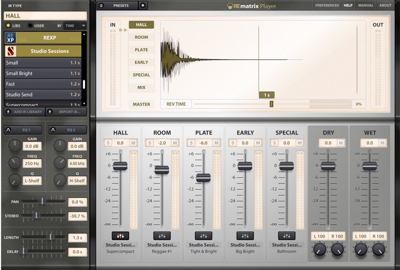Image resolution: width=400 pixels, height=270 pixels.
Task: Click the ADD IR LIBRARY upload icon
Action: (x=8, y=112)
